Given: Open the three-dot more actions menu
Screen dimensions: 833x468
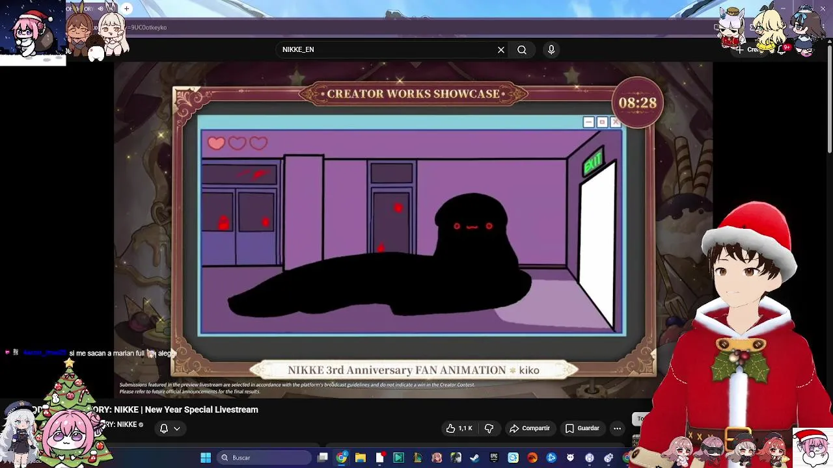Looking at the screenshot, I should 617,428.
